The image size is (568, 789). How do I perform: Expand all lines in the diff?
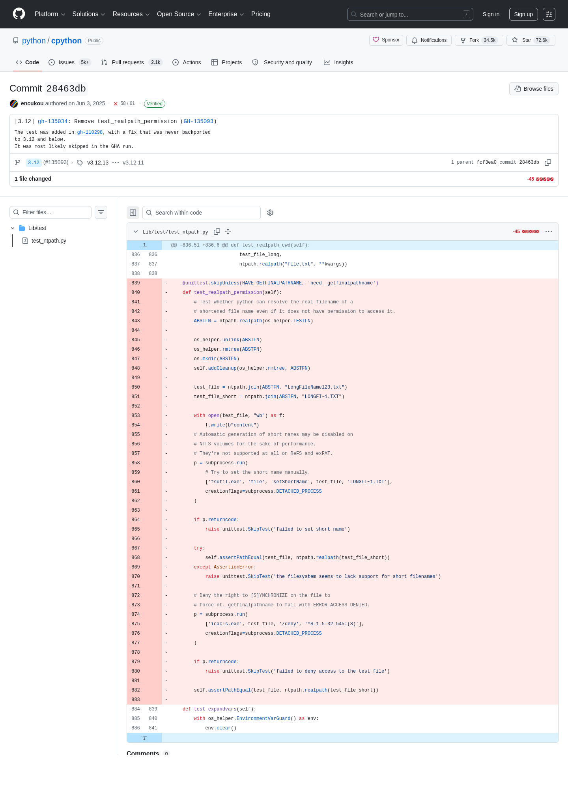click(228, 232)
